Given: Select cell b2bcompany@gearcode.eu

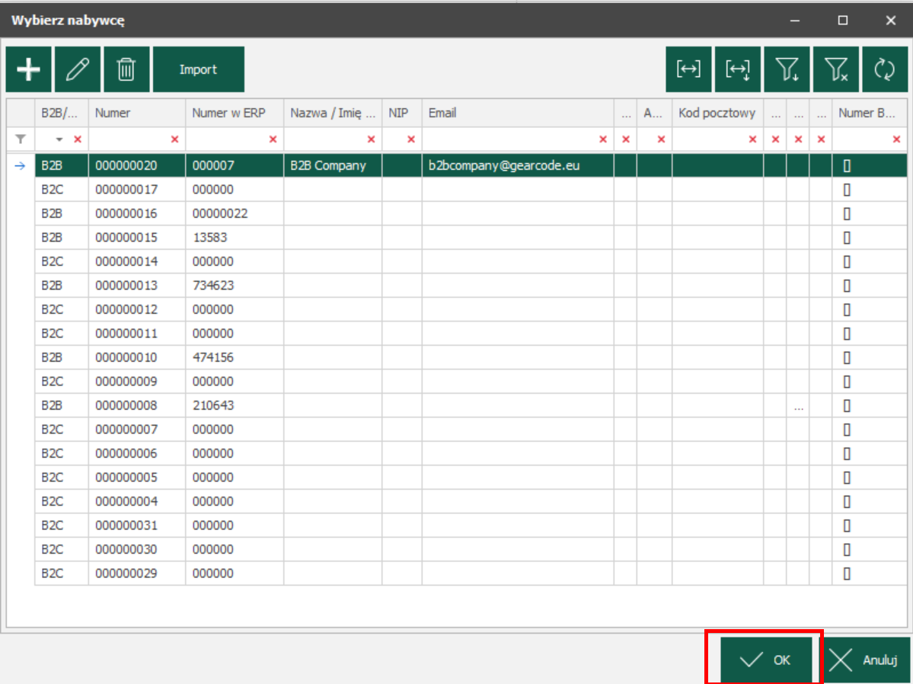Looking at the screenshot, I should coord(518,165).
